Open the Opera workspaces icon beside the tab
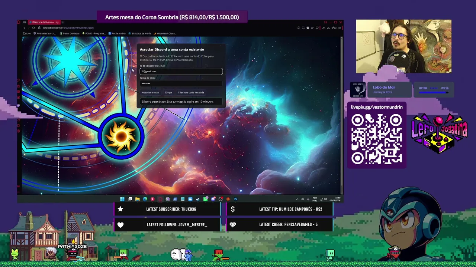Viewport: 476px width, 267px height. tap(25, 22)
